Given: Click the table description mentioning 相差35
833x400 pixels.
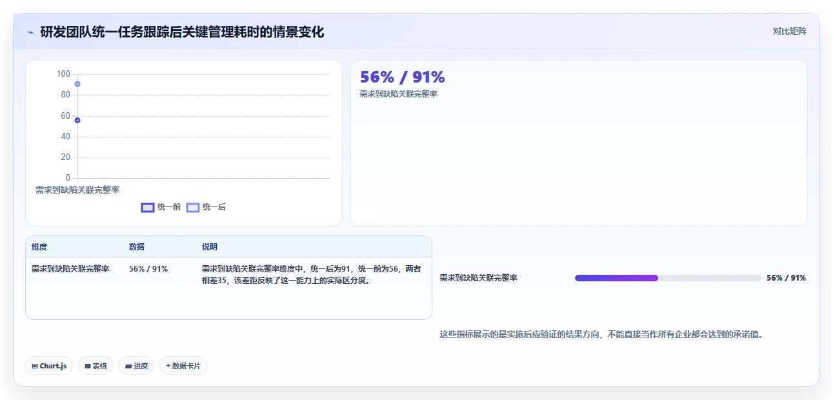Looking at the screenshot, I should (312, 275).
